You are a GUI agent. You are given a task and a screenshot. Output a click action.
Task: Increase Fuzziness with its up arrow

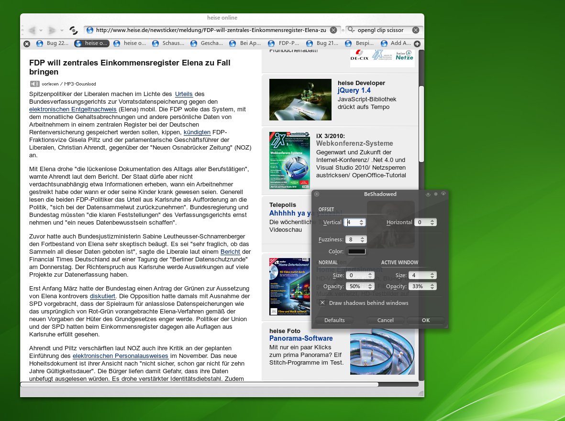[x=363, y=238]
